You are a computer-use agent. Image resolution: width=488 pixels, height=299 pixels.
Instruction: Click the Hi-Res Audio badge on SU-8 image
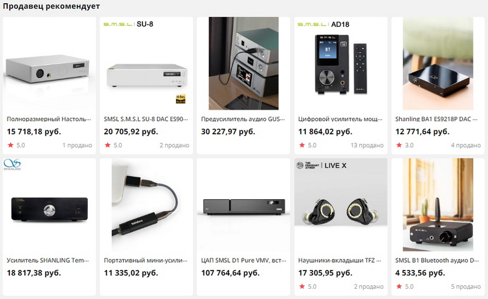tap(180, 99)
